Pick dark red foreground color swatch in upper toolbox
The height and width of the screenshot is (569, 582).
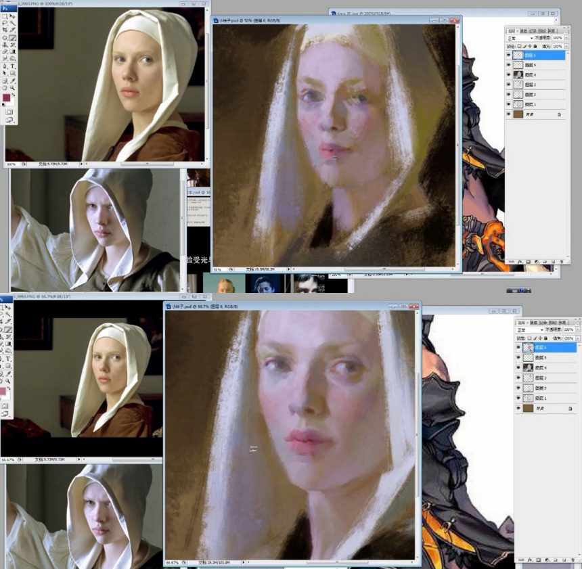(x=6, y=97)
